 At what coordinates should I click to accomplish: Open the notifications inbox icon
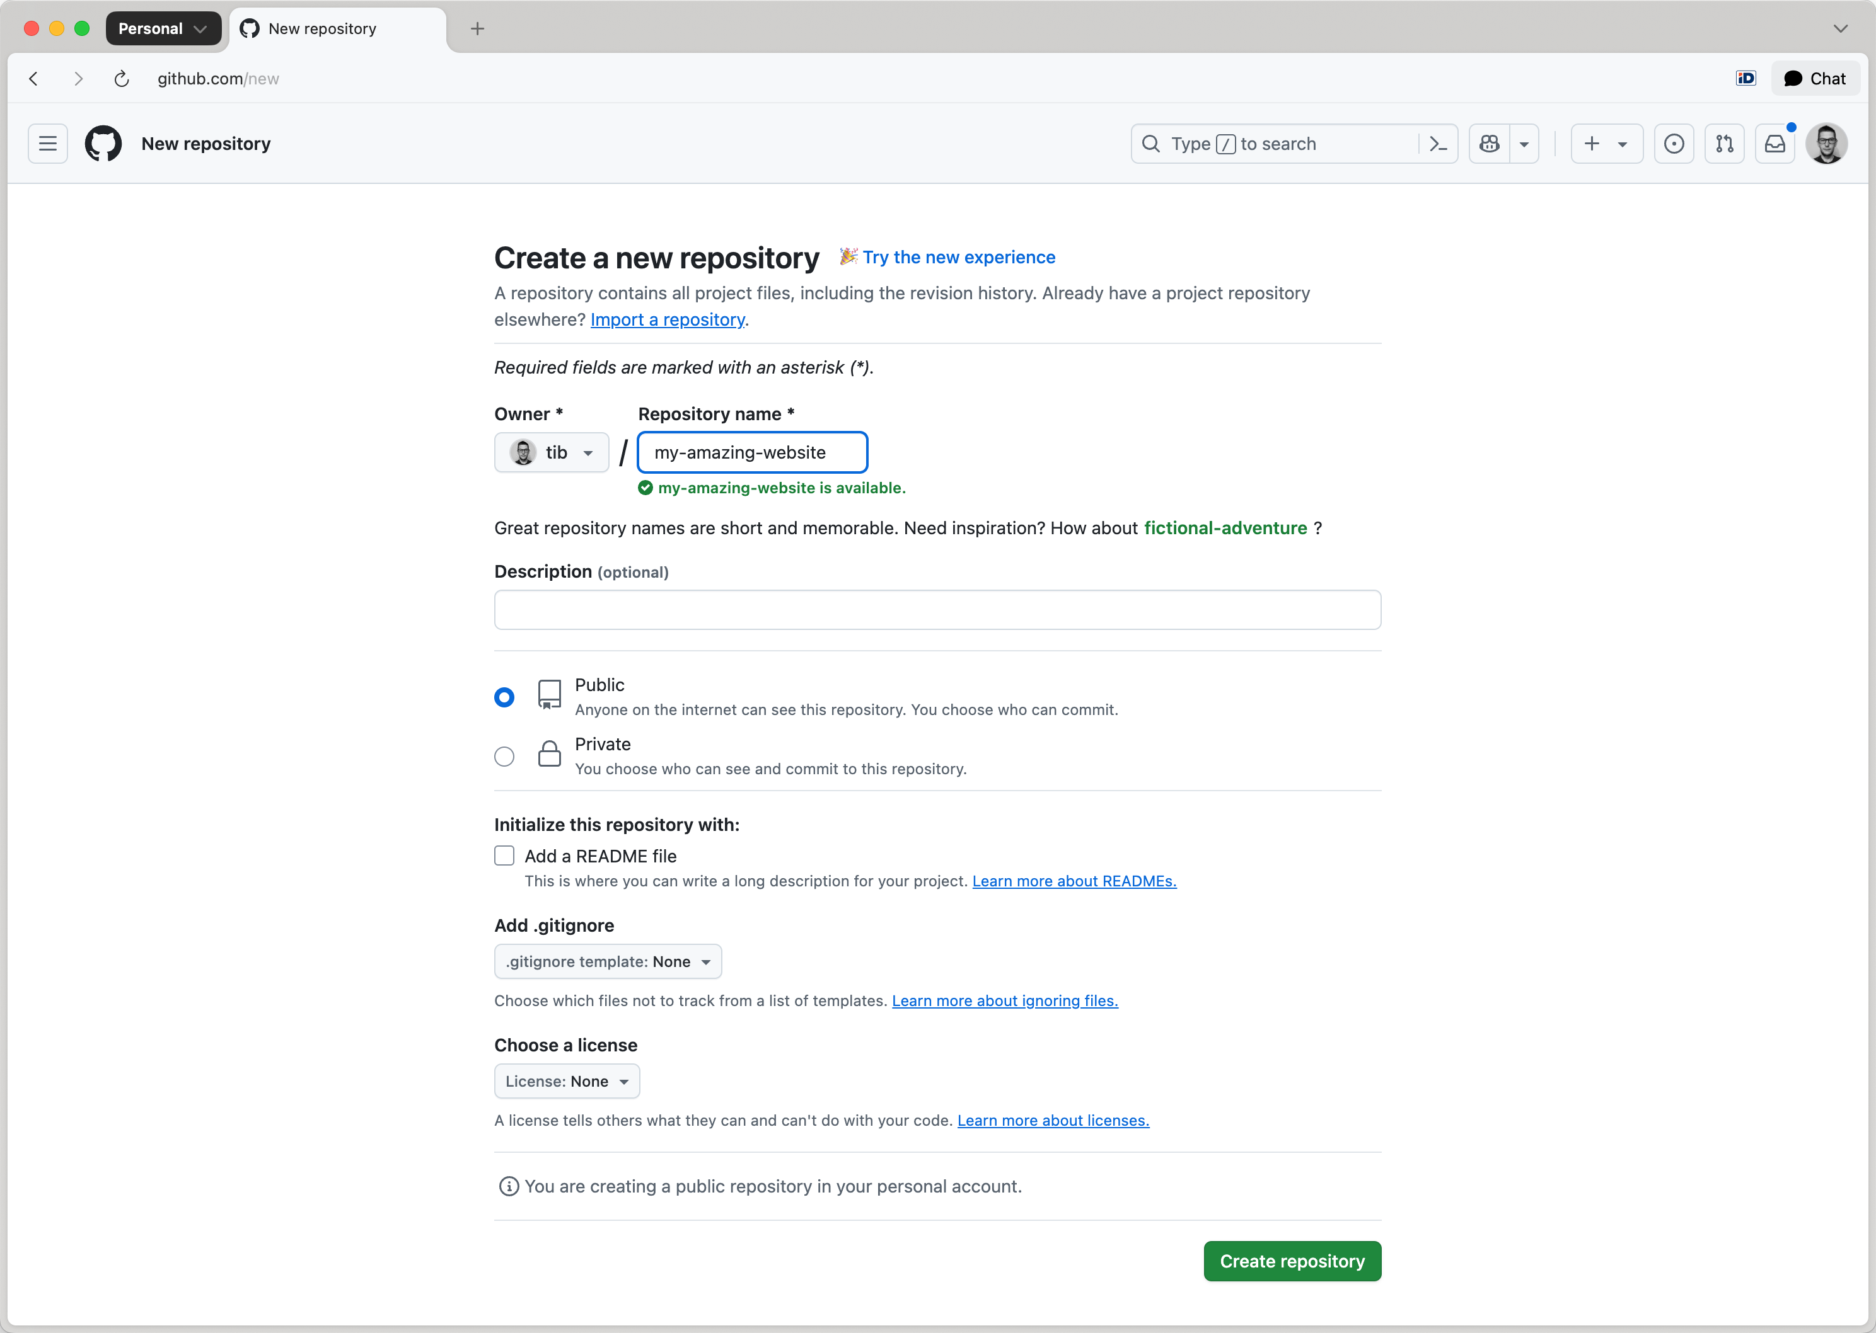tap(1775, 143)
